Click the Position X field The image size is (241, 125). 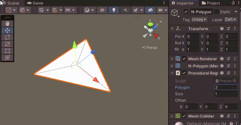click(x=193, y=37)
